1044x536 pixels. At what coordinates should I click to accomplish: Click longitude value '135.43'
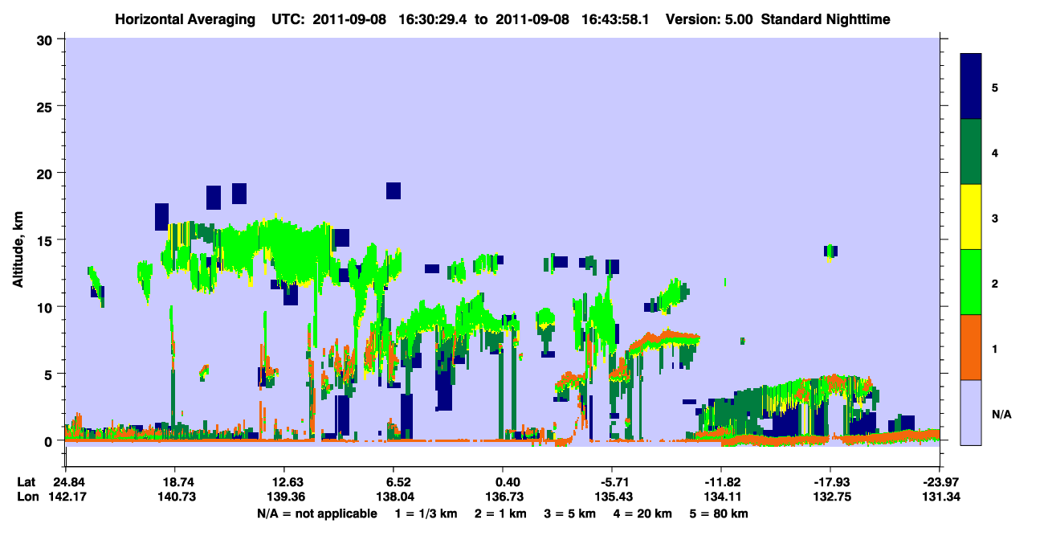pyautogui.click(x=612, y=497)
